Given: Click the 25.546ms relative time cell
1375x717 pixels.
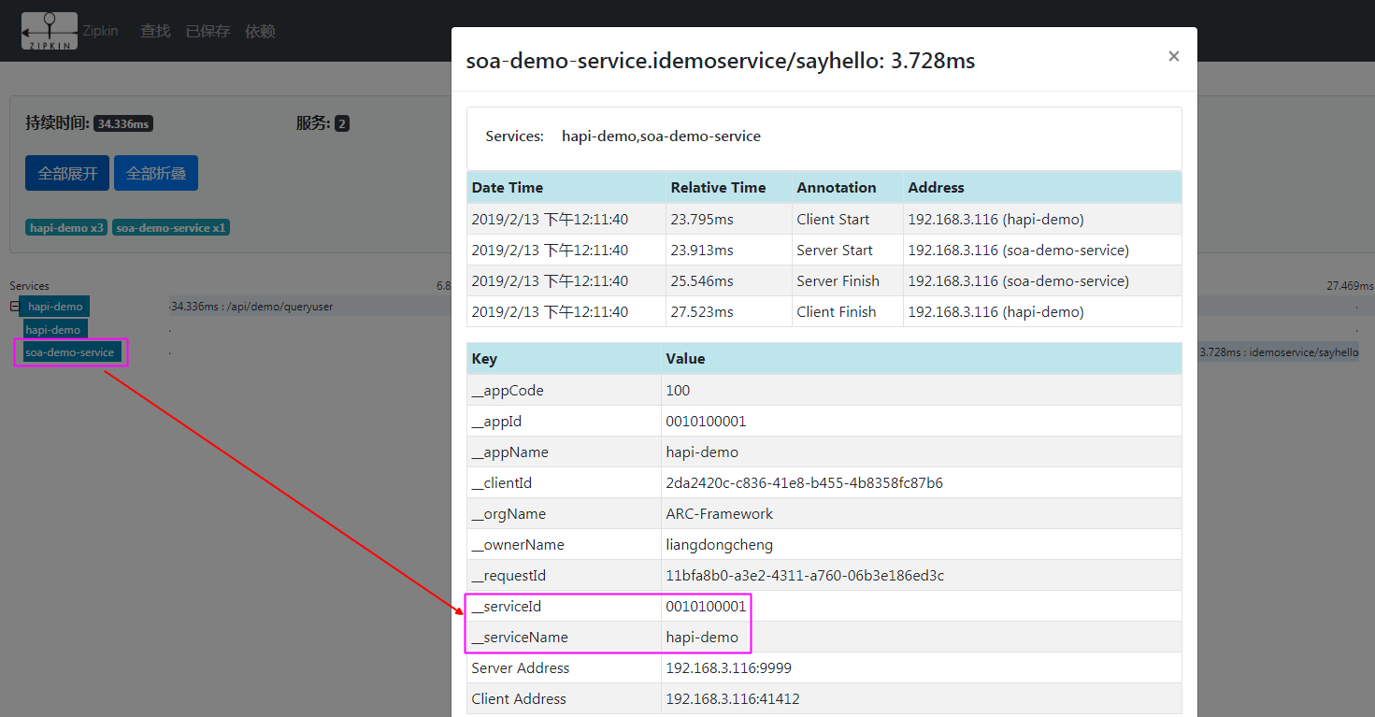Looking at the screenshot, I should [729, 280].
